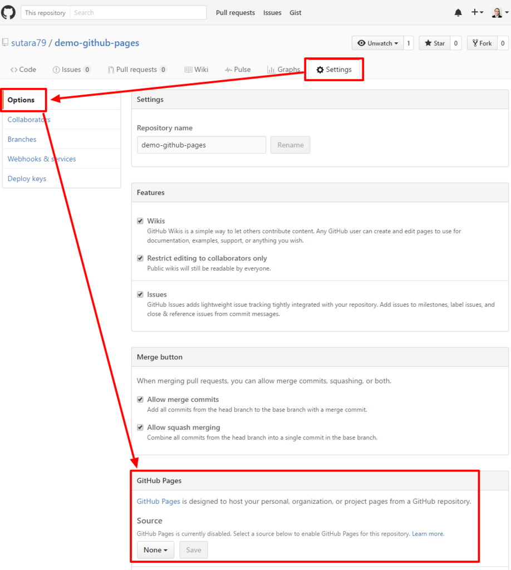Open Deploy keys settings
Image resolution: width=511 pixels, height=570 pixels.
point(27,179)
